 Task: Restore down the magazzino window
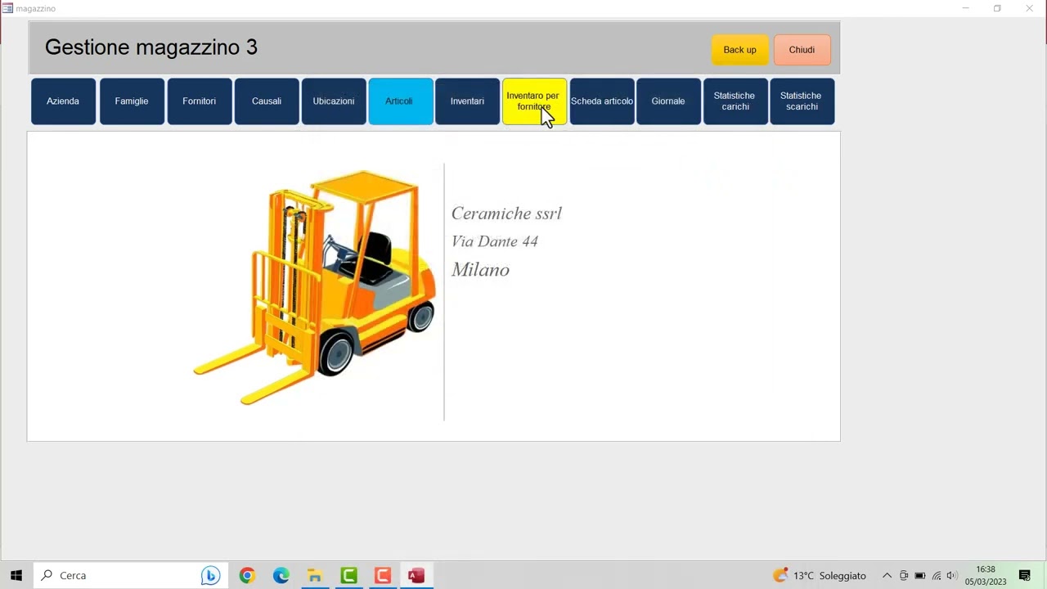(x=997, y=8)
